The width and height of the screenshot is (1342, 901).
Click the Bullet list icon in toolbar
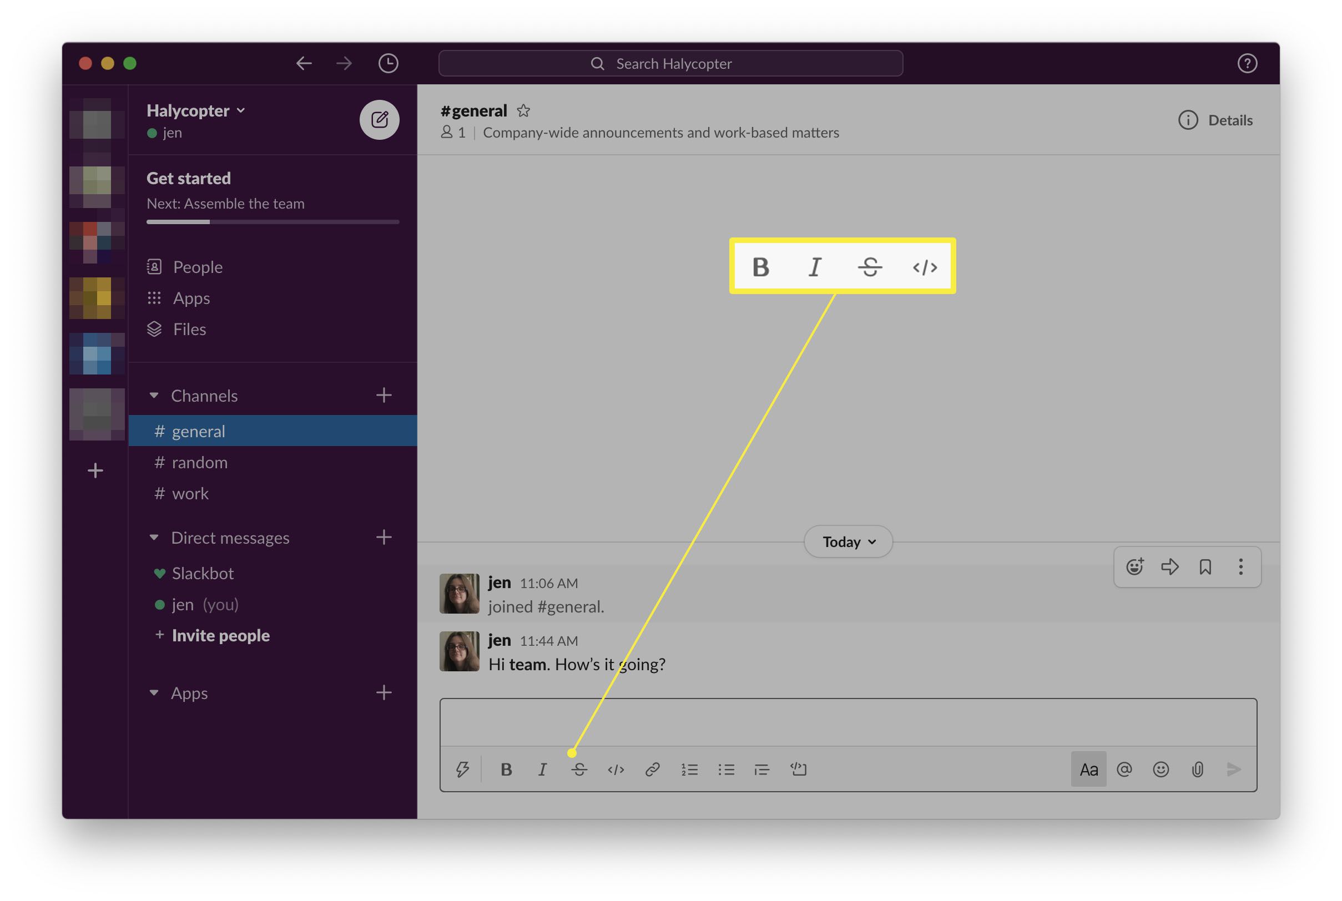[x=725, y=770]
